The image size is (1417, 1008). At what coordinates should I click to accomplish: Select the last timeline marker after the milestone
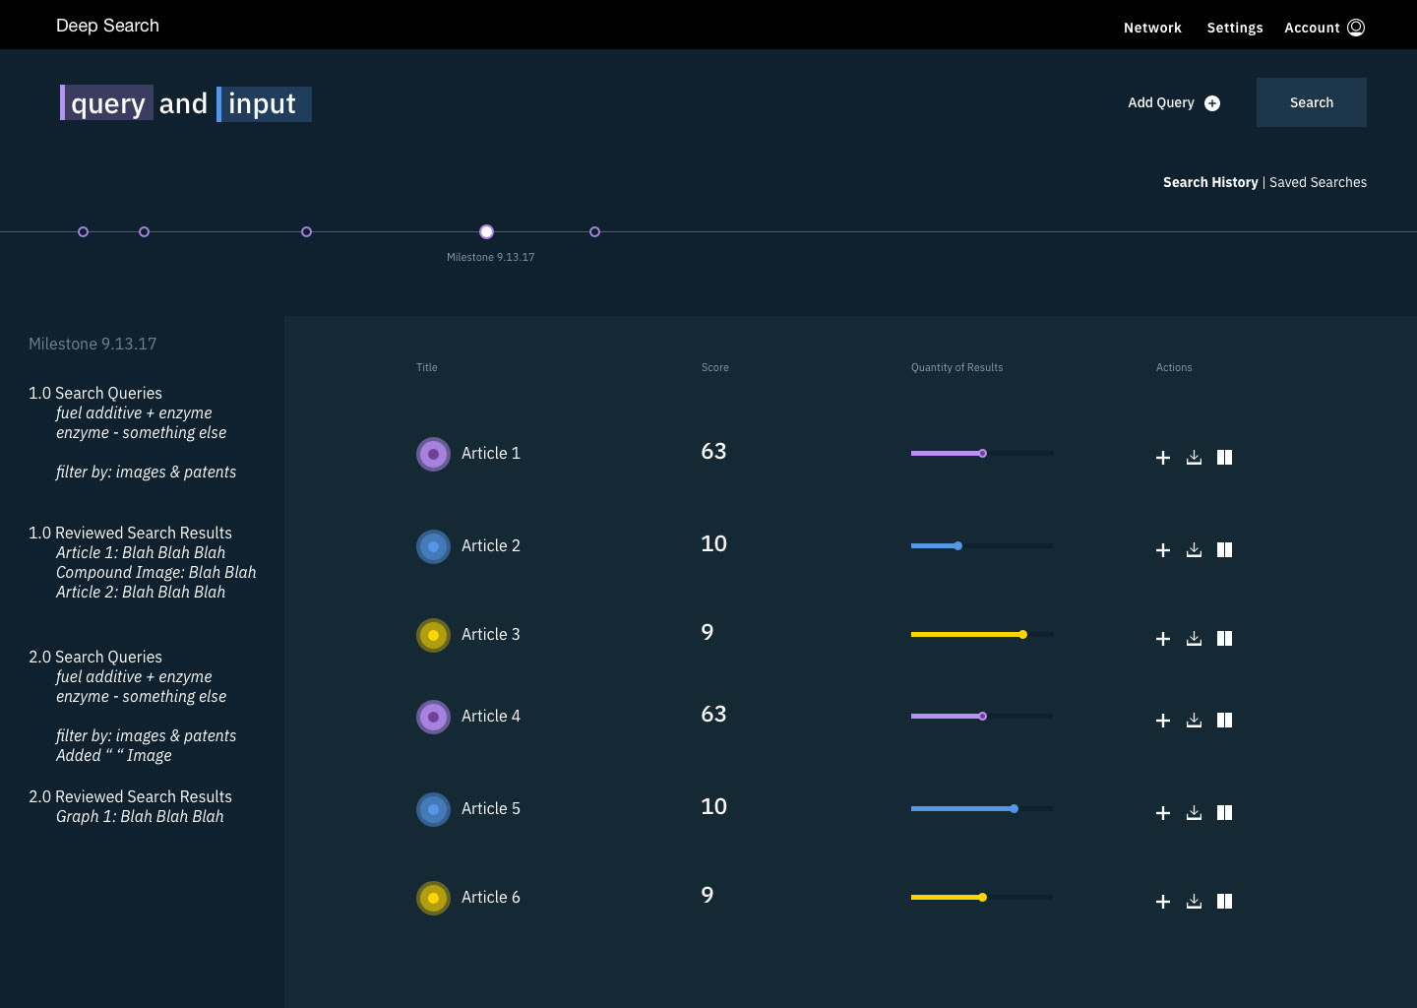[x=594, y=231]
